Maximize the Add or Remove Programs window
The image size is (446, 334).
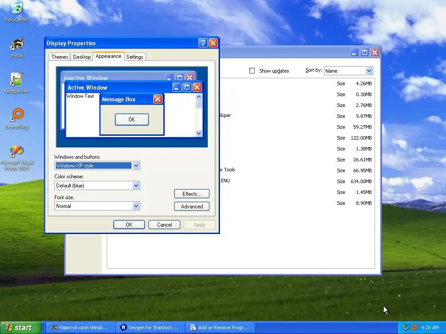365,52
